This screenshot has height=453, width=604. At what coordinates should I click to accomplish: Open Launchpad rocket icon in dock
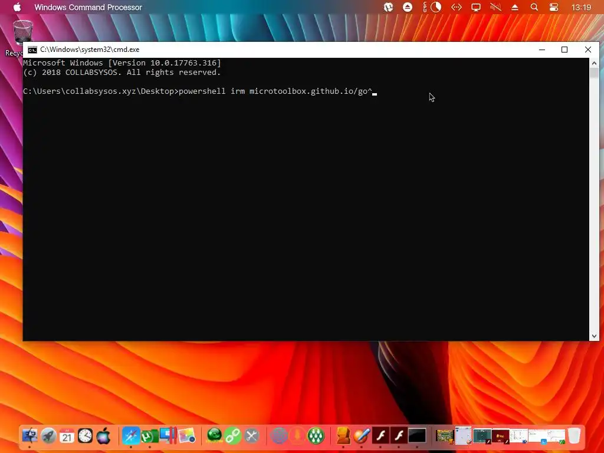point(48,436)
